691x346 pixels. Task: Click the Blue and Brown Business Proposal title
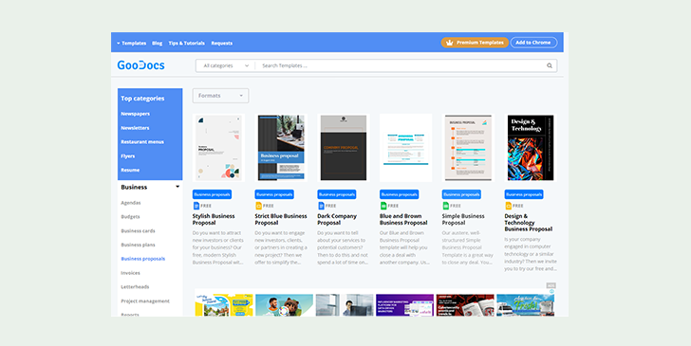point(403,219)
